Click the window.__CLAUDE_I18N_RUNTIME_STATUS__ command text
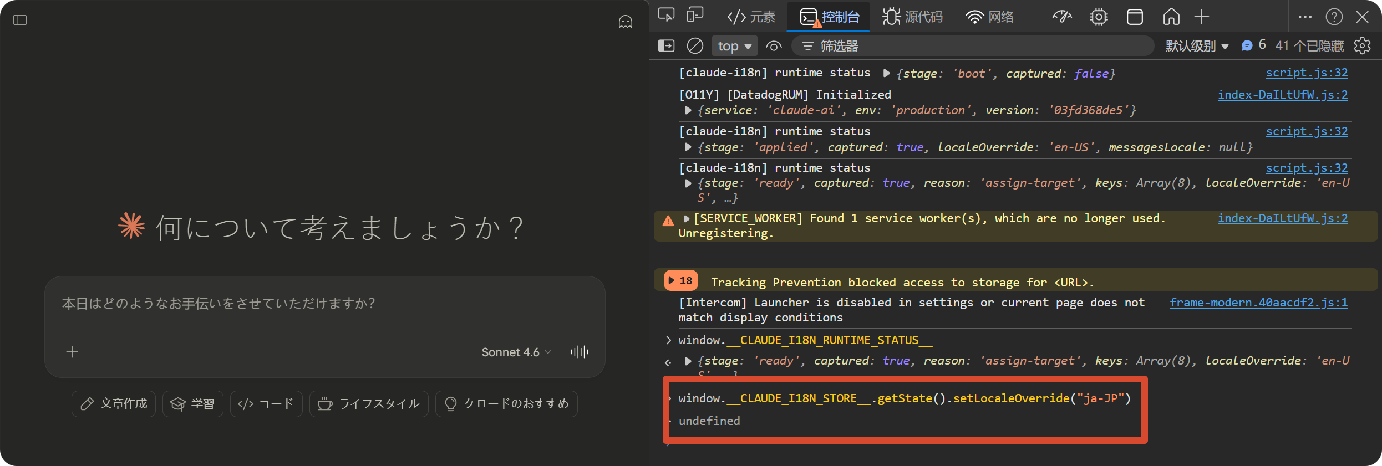1382x466 pixels. (x=805, y=340)
